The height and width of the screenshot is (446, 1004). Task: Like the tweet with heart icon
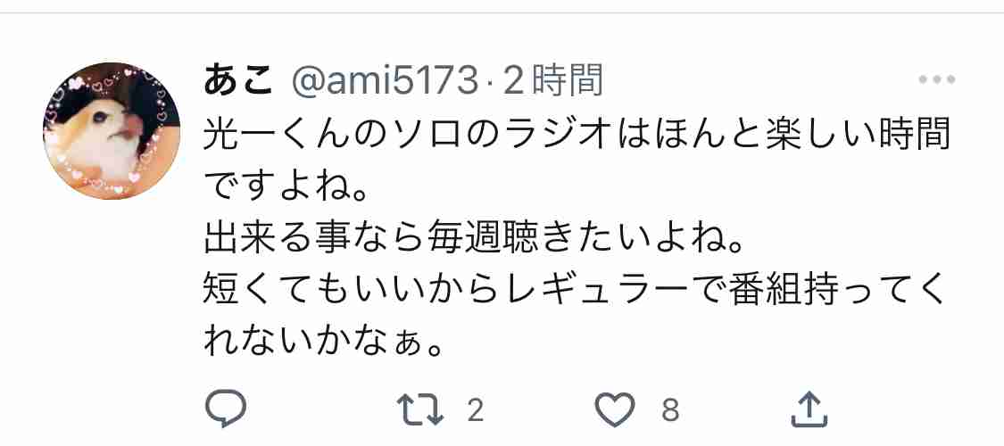pyautogui.click(x=615, y=409)
